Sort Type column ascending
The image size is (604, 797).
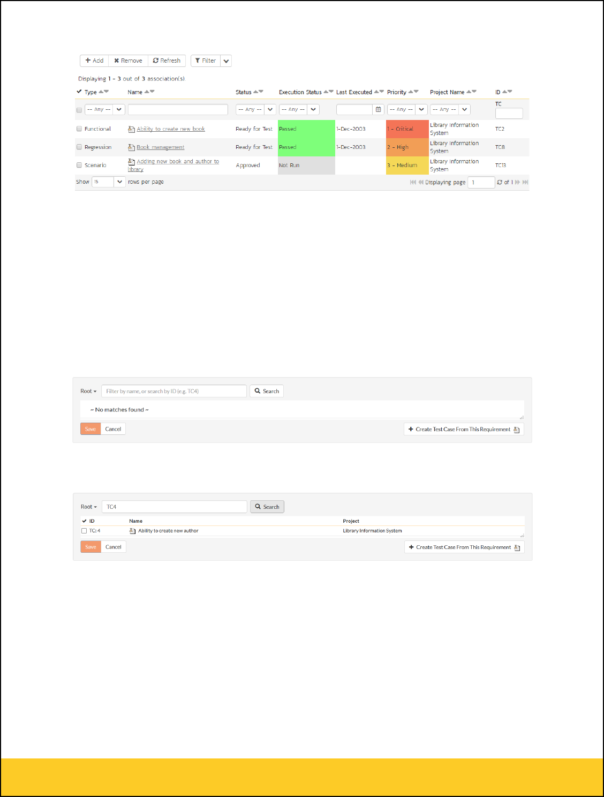tap(101, 92)
